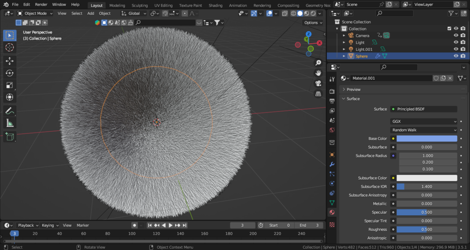Select the Measure tool
This screenshot has width=470, height=250.
pos(10,123)
